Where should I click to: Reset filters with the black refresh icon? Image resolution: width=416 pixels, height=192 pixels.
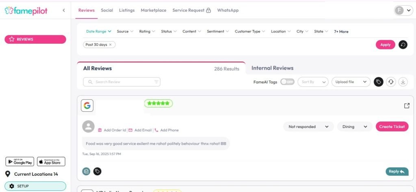click(403, 45)
